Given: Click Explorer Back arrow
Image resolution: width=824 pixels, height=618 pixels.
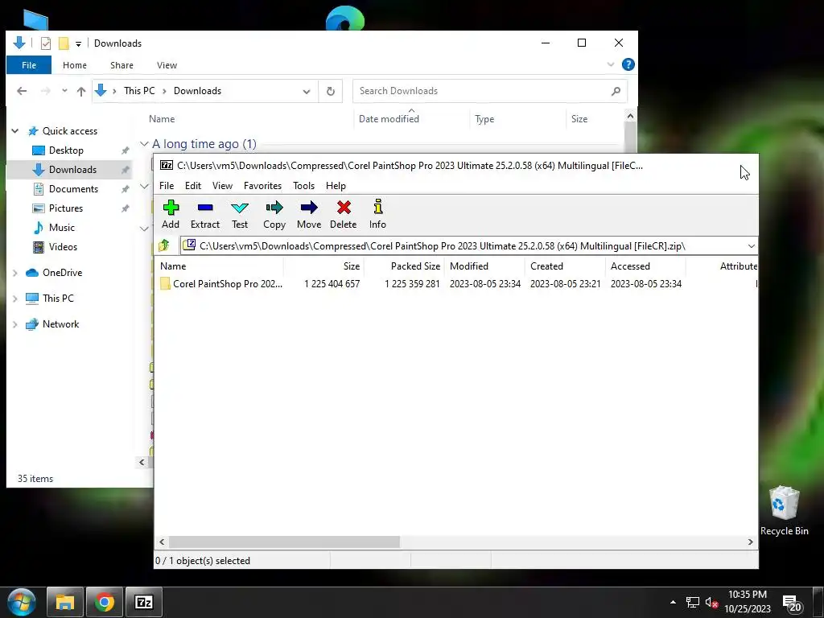Looking at the screenshot, I should 22,91.
